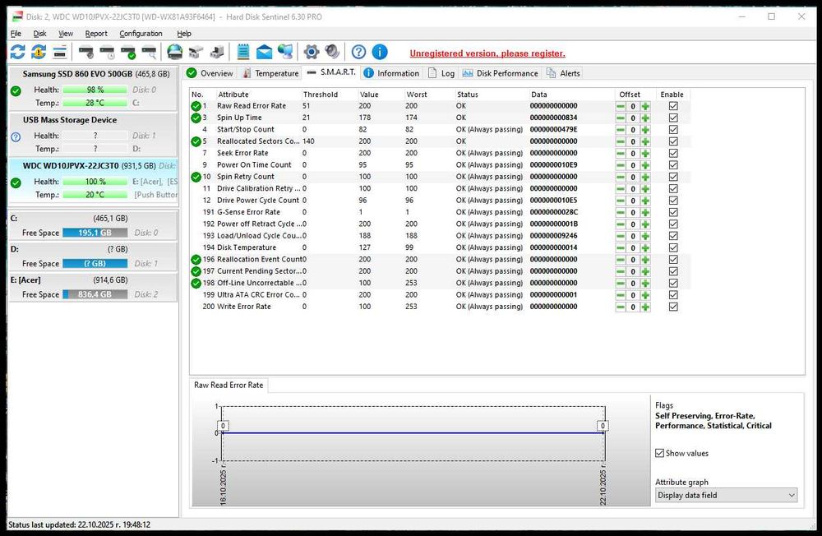
Task: Open the Attribute graph dropdown
Action: coord(726,495)
